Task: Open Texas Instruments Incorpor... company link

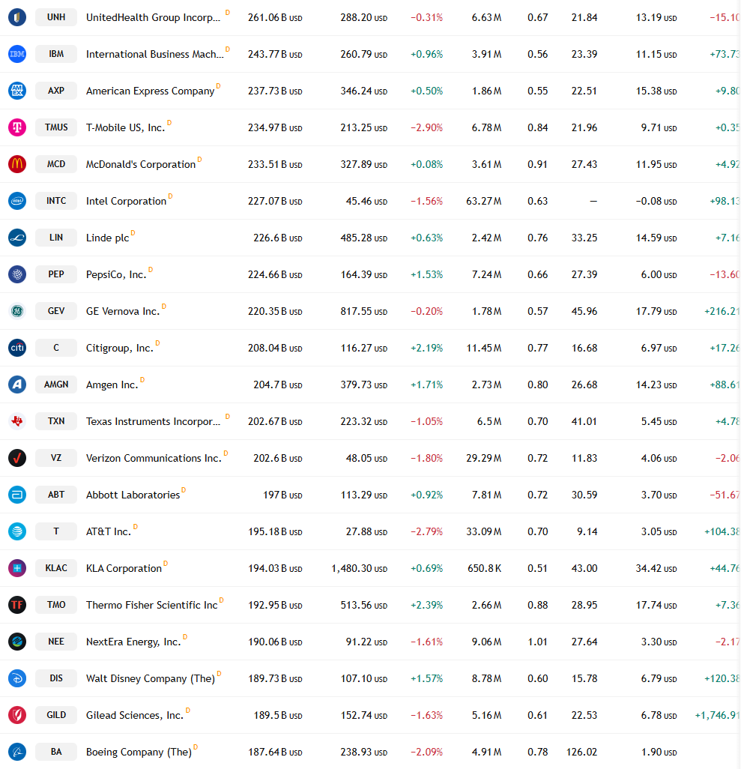Action: 153,422
